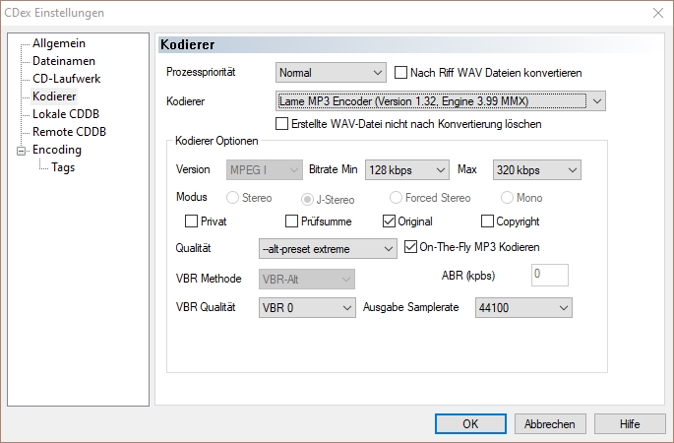The width and height of the screenshot is (674, 443).
Task: Open the Kodierer encoder dropdown
Action: (440, 101)
